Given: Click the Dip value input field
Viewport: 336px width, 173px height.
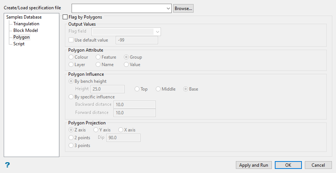Looking at the screenshot, I should pyautogui.click(x=123, y=138).
